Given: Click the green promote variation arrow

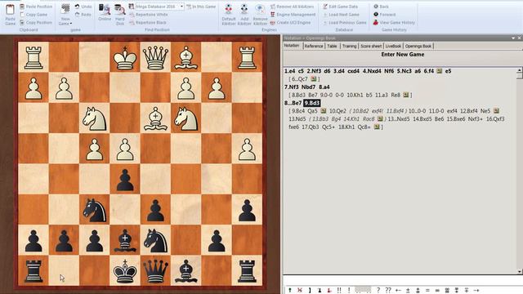Looking at the screenshot, I should (290, 291).
